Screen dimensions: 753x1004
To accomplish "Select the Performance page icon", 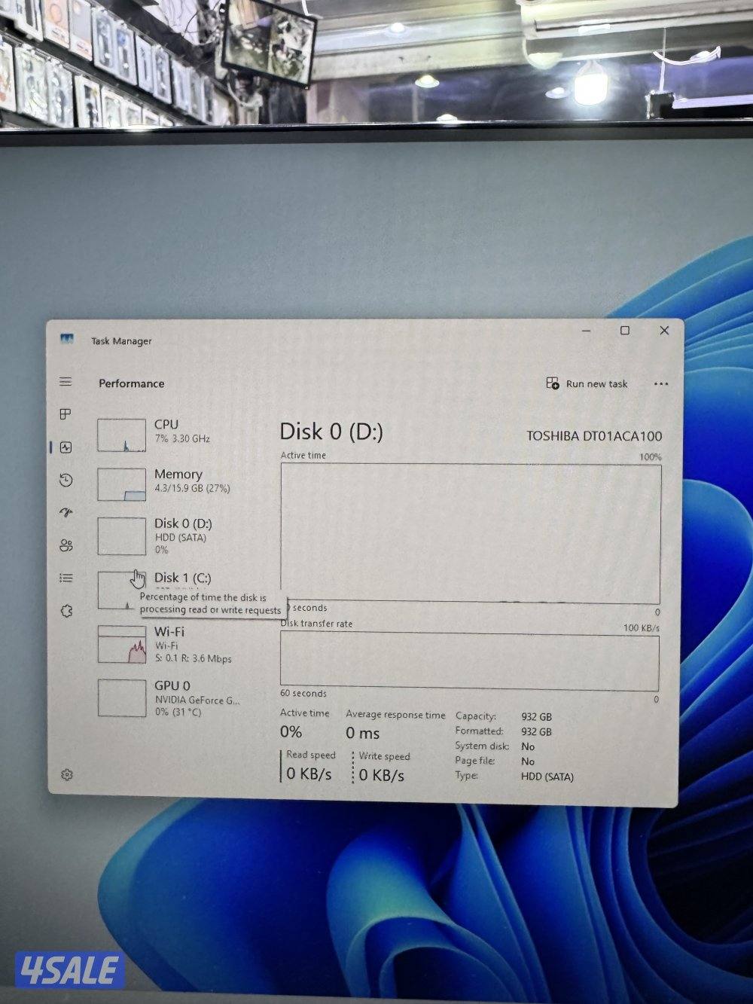I will [x=66, y=447].
